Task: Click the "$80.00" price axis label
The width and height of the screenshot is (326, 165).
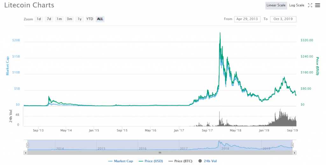Action: coord(306,89)
